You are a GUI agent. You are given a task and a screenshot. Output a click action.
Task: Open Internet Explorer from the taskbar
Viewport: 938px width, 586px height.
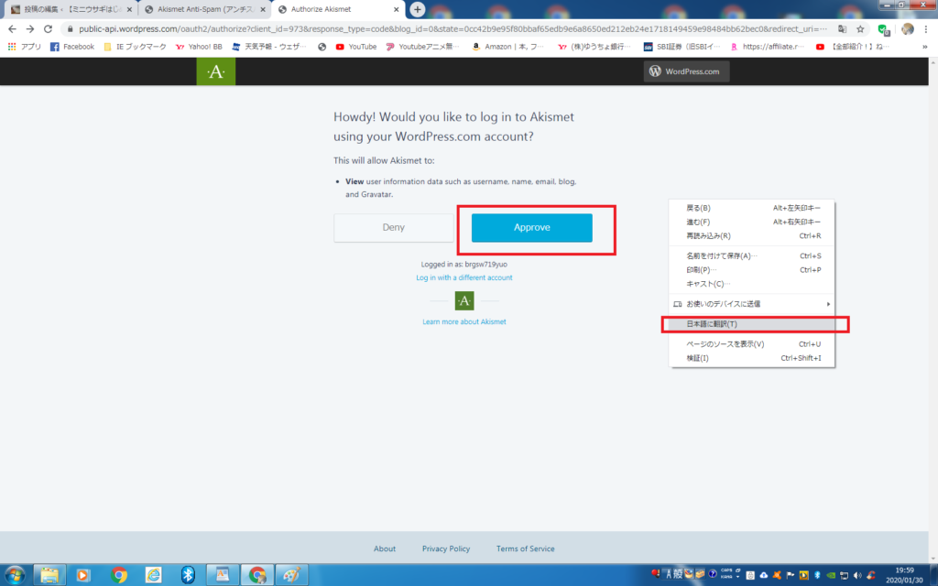(x=153, y=574)
